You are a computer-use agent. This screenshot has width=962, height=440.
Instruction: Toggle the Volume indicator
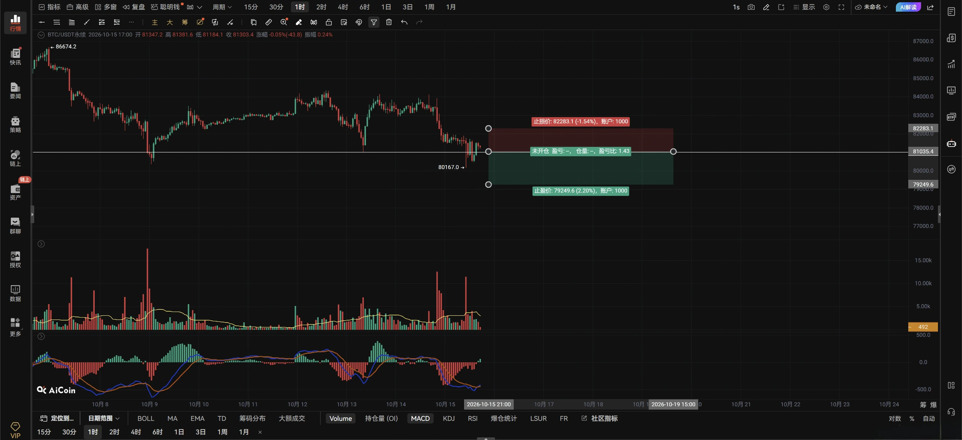[x=340, y=419]
